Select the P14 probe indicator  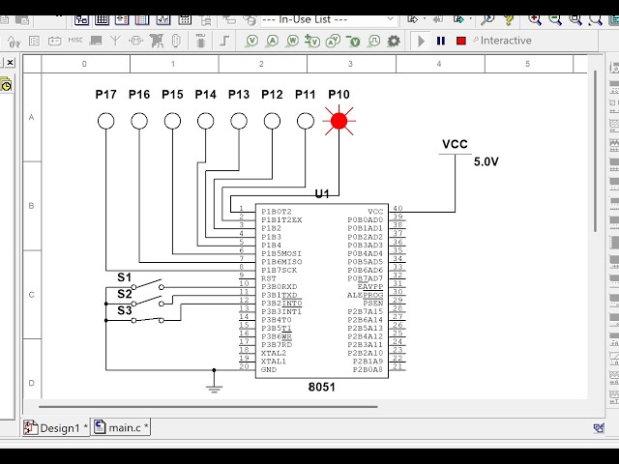click(x=206, y=121)
